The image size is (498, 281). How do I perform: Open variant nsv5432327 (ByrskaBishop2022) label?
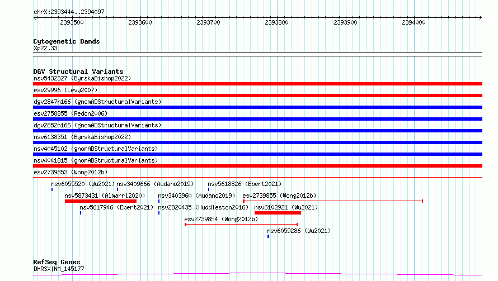(82, 78)
